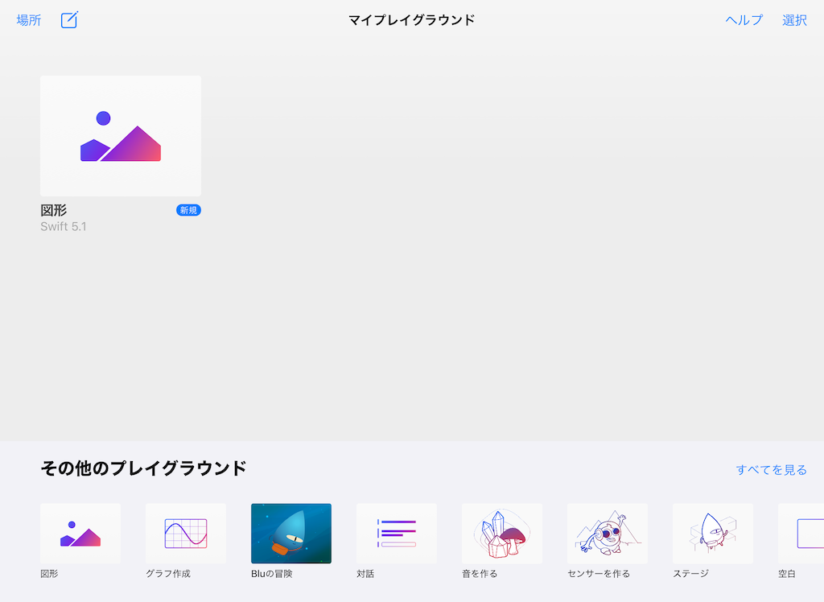Tap the new playground compose icon

[x=69, y=20]
